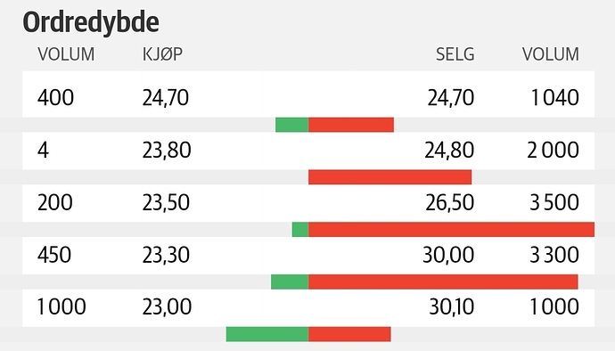Click the red bar under the 24,80 row
The width and height of the screenshot is (615, 351).
(389, 177)
